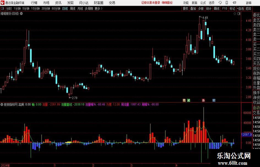This screenshot has height=167, width=260.
Task: Click the 标记 mark toolbar button
Action: pos(232,9)
